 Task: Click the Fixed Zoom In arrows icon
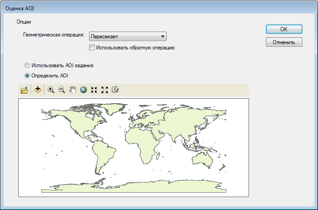[94, 90]
